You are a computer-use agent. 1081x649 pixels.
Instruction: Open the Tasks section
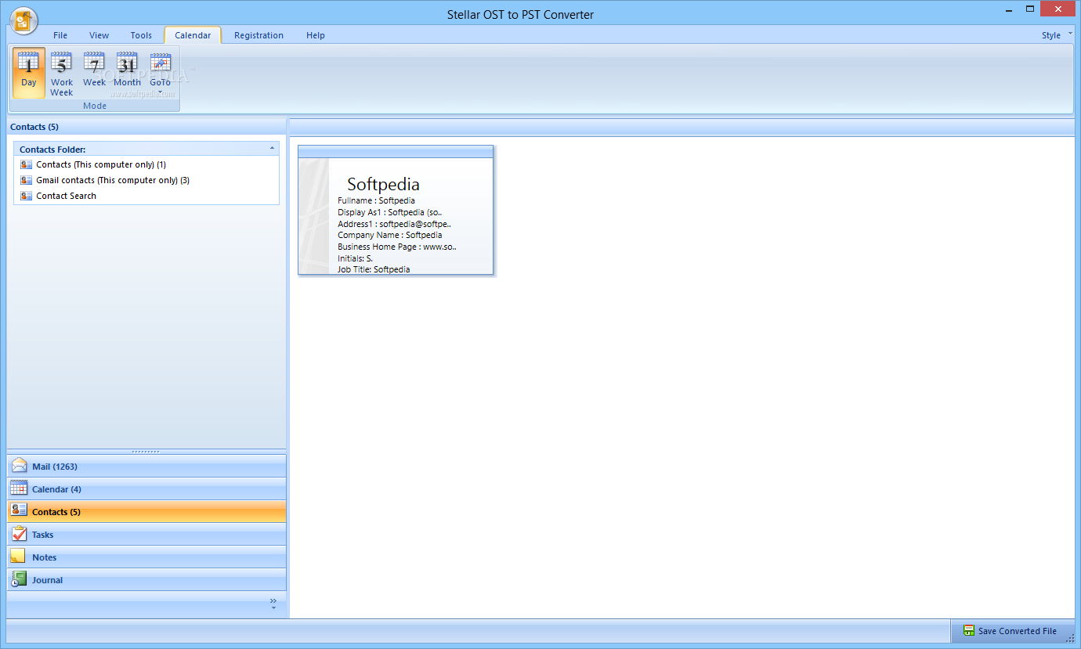click(x=146, y=534)
